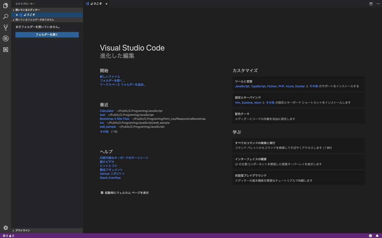Open the more actions ellipsis menu
Viewport: 382px width, 238px height.
click(x=378, y=3)
